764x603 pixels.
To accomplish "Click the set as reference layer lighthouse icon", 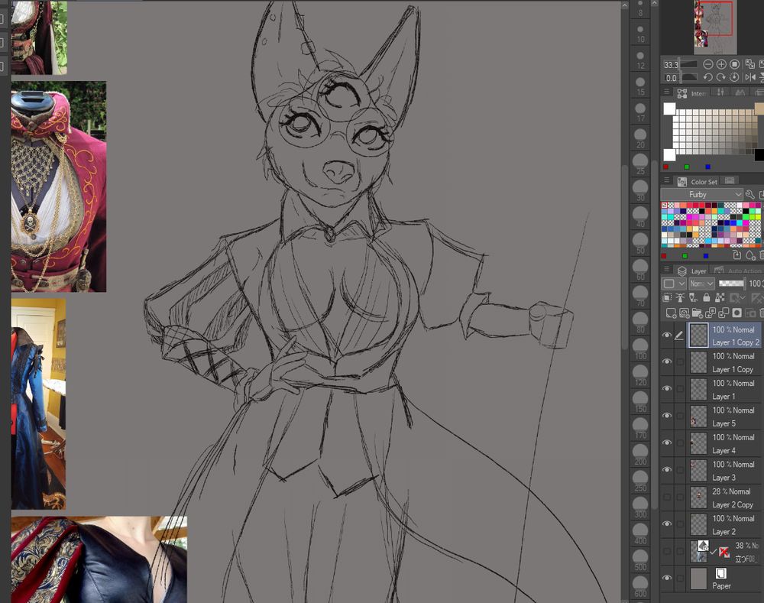I will [680, 297].
